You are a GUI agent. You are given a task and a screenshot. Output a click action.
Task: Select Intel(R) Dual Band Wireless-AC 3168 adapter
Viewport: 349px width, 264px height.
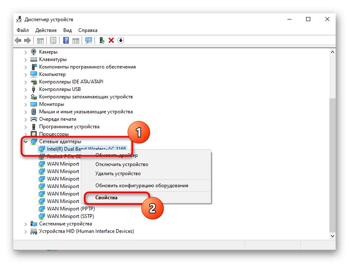(x=86, y=149)
